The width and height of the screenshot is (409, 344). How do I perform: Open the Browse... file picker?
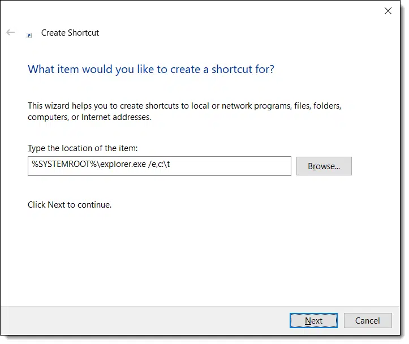[x=324, y=166]
